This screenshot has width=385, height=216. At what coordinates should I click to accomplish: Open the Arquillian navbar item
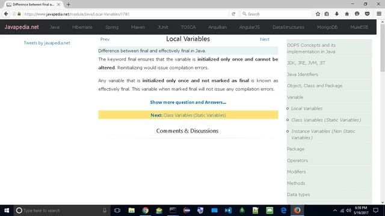(217, 27)
